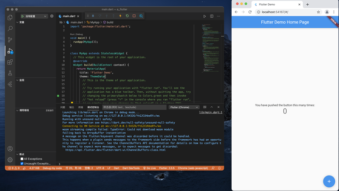Click the debug console prompt input
339x191 pixels.
pos(140,164)
